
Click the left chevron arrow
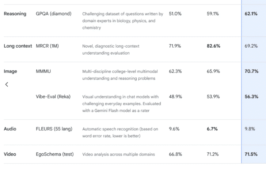(7, 84)
